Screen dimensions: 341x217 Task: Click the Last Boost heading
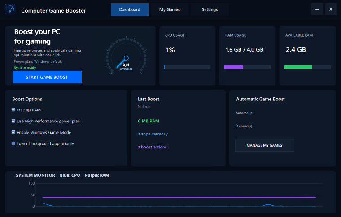pos(149,99)
